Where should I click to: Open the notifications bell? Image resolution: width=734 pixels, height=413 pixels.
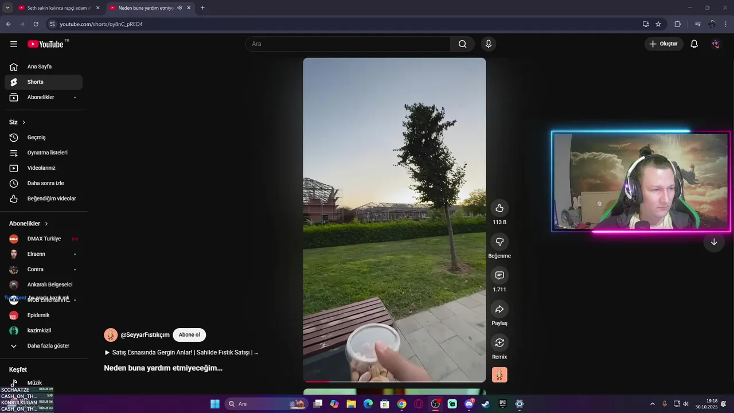tap(694, 44)
